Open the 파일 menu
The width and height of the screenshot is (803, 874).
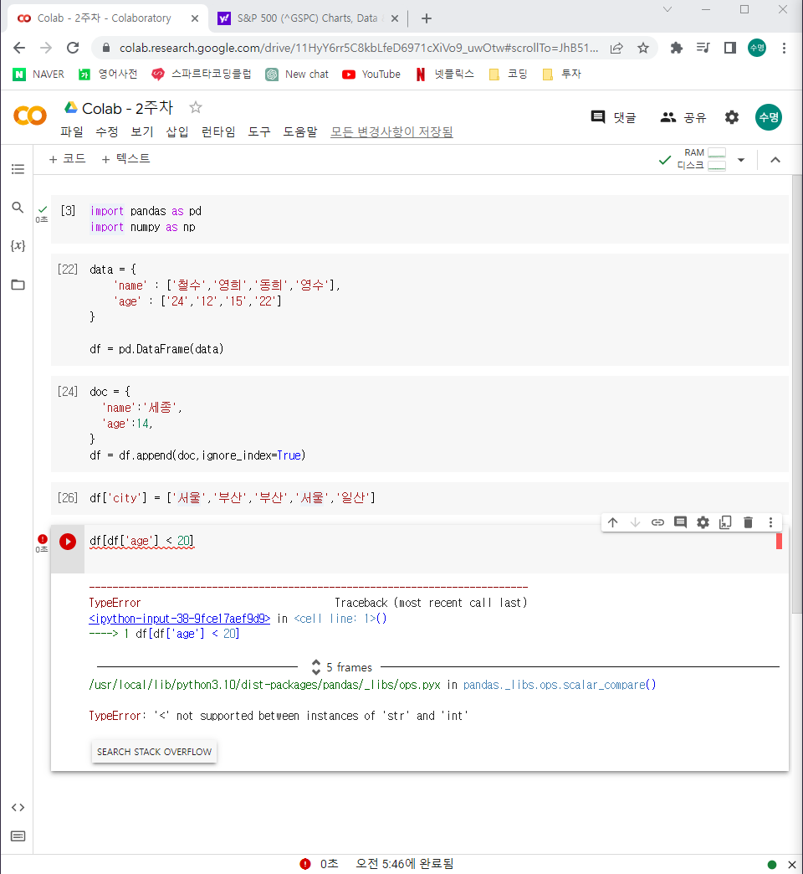(72, 132)
